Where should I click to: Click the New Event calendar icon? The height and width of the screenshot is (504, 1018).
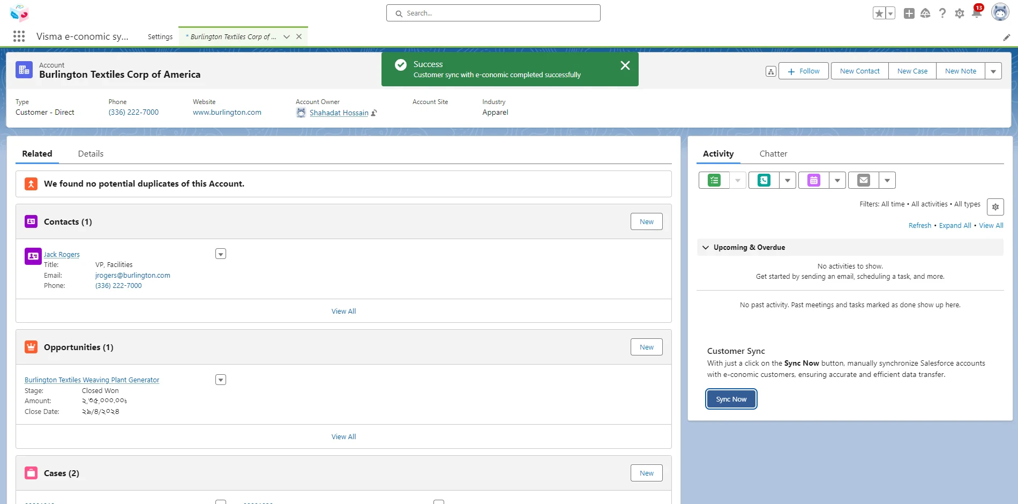(814, 180)
